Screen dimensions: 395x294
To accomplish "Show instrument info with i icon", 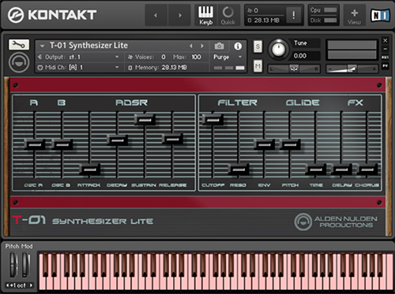I will click(x=238, y=47).
